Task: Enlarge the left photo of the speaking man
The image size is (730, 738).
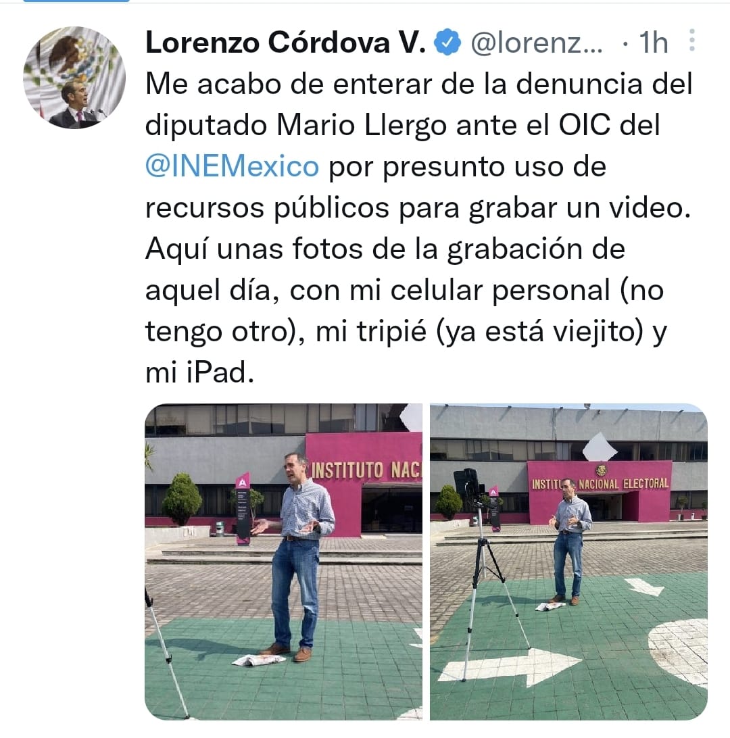Action: 283,562
